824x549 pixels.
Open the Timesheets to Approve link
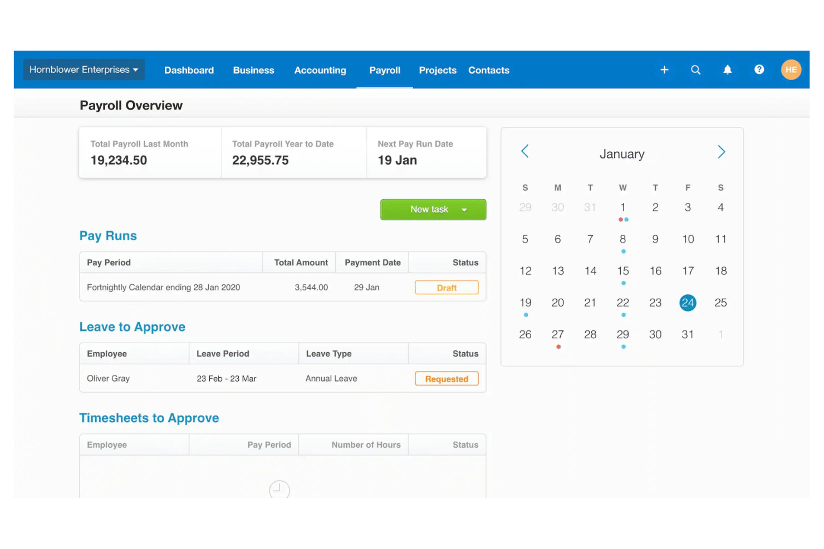tap(149, 418)
